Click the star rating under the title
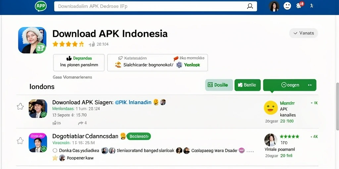This screenshot has width=339, height=169. tap(68, 44)
